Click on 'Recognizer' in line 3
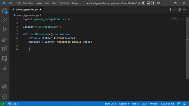Screen dimensions: 189x106 pyautogui.click(x=50, y=27)
